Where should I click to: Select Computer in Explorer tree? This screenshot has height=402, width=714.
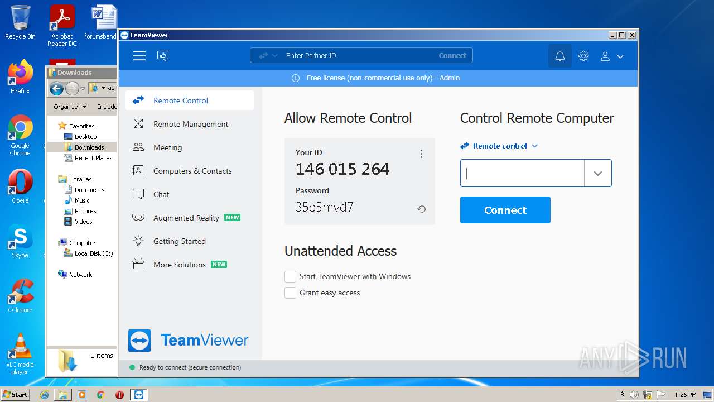(77, 243)
